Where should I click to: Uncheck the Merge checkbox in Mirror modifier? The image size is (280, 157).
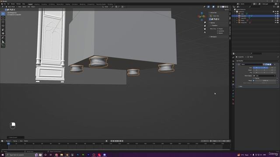(254, 81)
